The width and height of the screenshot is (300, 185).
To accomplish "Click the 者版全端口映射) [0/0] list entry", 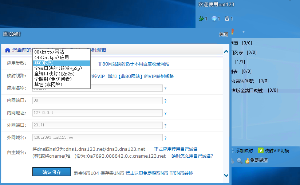I will click(254, 90).
